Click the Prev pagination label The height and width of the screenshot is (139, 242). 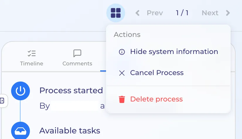pos(155,13)
